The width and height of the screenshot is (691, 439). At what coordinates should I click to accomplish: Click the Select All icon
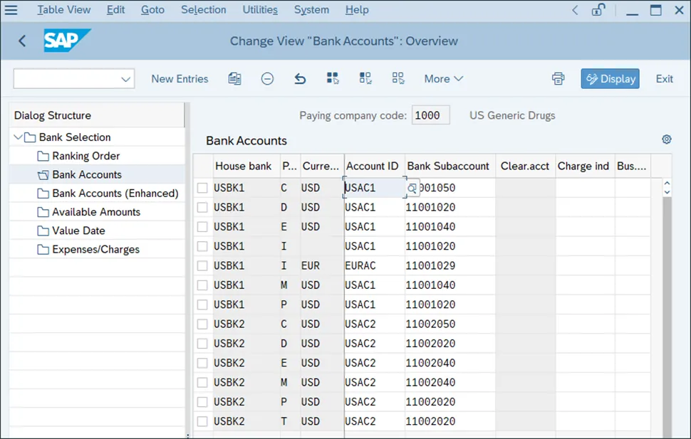(x=333, y=79)
